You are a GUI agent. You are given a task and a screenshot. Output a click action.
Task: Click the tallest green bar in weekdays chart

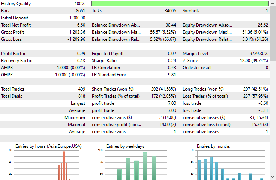(x=145, y=166)
